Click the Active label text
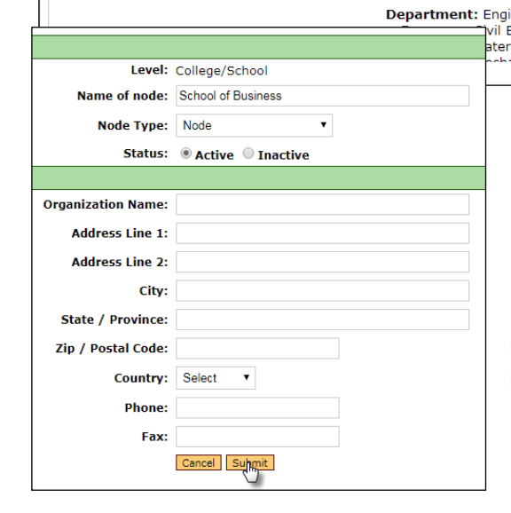 point(214,155)
